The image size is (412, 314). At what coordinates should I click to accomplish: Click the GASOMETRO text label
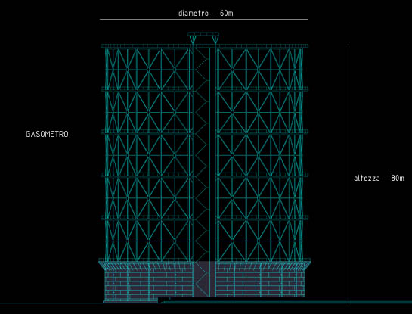coord(47,134)
